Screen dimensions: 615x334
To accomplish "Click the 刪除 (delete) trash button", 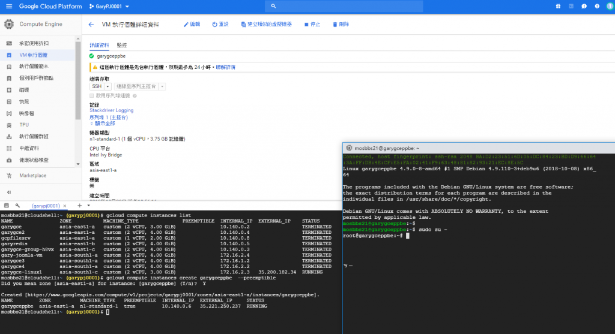I will 341,24.
